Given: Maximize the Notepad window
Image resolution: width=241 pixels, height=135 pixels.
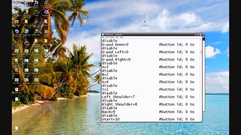Looking at the screenshot, I should pos(198,35).
